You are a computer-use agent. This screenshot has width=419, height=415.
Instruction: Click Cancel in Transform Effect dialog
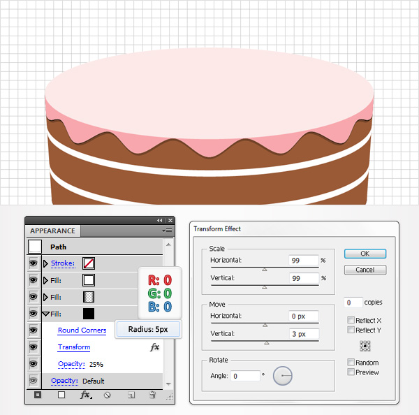pyautogui.click(x=365, y=270)
